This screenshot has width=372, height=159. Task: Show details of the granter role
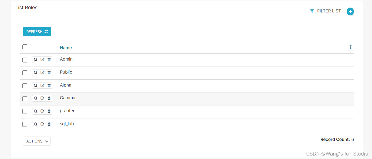tap(35, 111)
